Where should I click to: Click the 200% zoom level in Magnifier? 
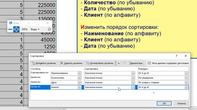click(25, 29)
